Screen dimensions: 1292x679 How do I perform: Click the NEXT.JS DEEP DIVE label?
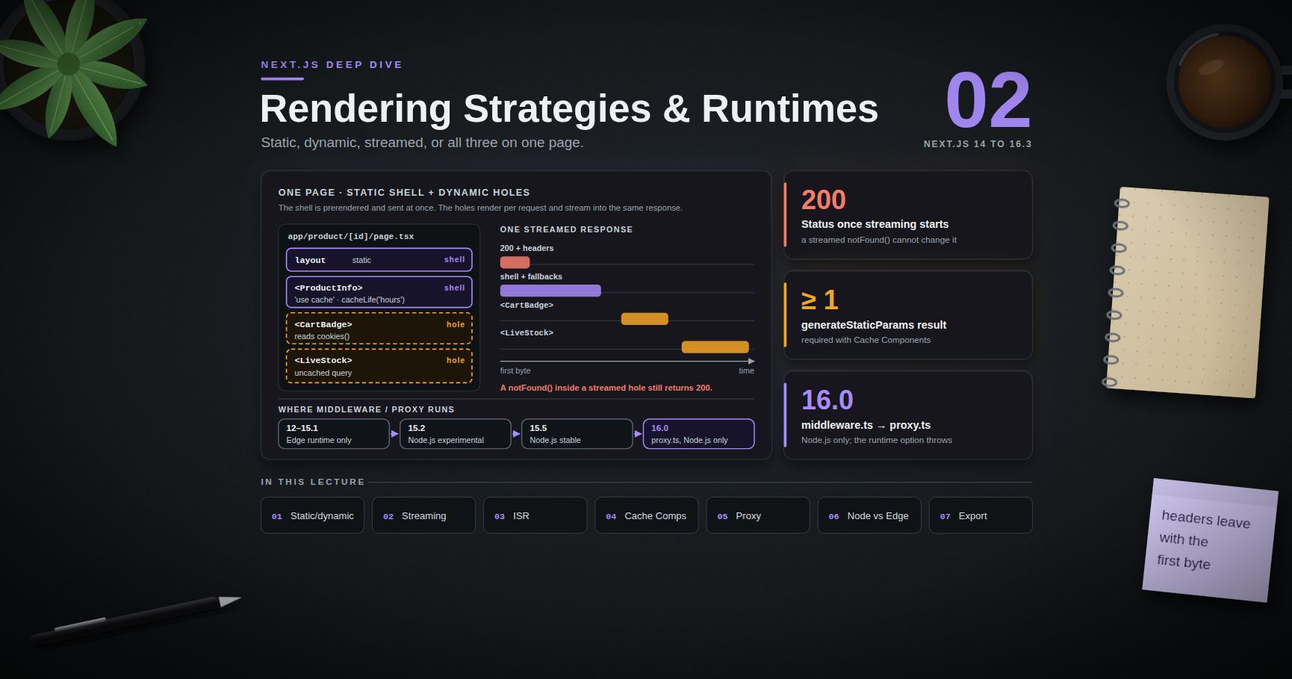click(x=332, y=65)
